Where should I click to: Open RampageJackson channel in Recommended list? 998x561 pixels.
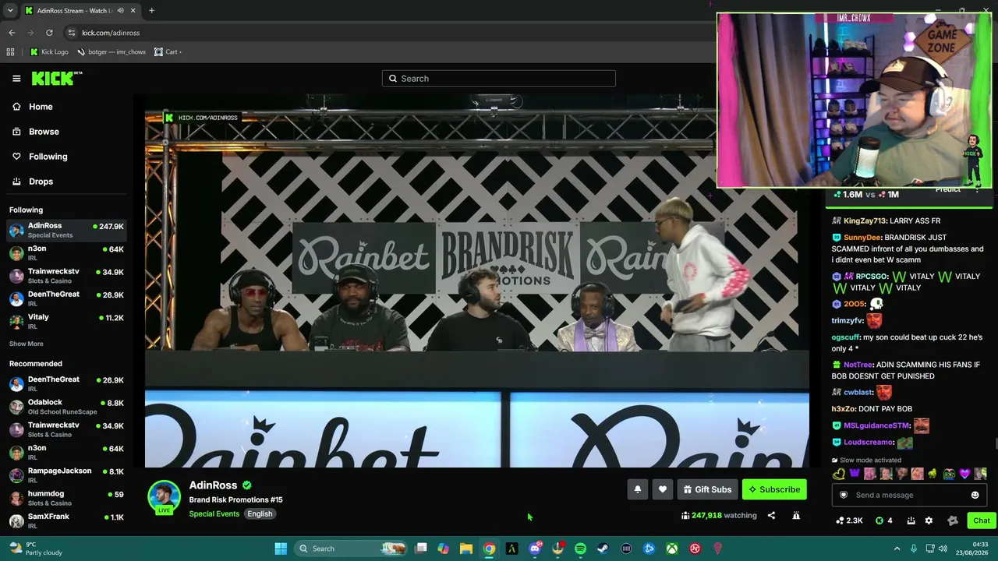[x=66, y=475]
